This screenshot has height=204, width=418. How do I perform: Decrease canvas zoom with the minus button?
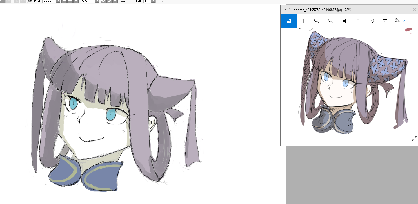coord(64,1)
